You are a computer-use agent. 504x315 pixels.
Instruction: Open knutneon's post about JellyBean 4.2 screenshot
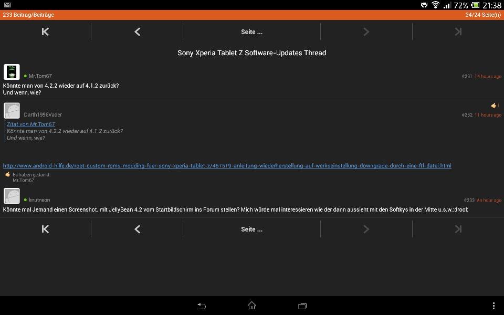tap(235, 209)
